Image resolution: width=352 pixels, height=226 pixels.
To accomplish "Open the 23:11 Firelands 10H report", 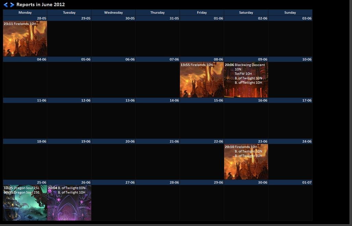I will [x=20, y=24].
